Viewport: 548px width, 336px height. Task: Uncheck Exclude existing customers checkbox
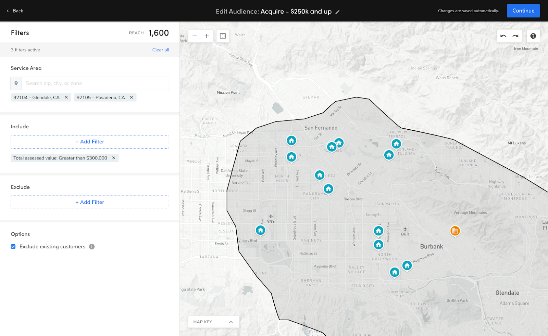click(x=13, y=247)
